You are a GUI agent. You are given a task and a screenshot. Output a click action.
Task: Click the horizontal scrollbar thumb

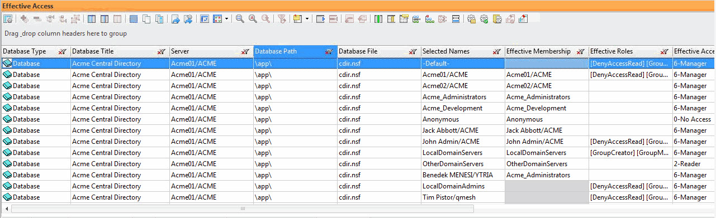(242, 209)
